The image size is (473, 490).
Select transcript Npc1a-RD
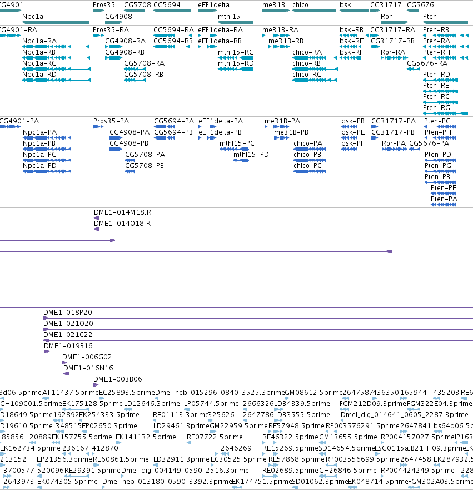tap(56, 80)
